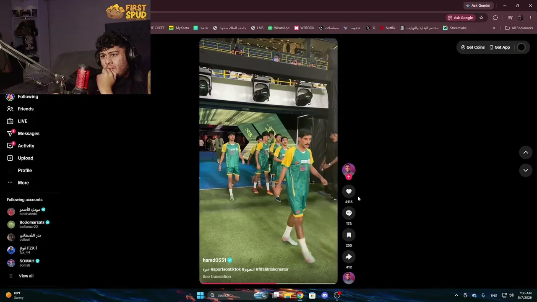Screen dimensions: 537x302
Task: Open the microphone tray icon
Action: [x=483, y=295]
